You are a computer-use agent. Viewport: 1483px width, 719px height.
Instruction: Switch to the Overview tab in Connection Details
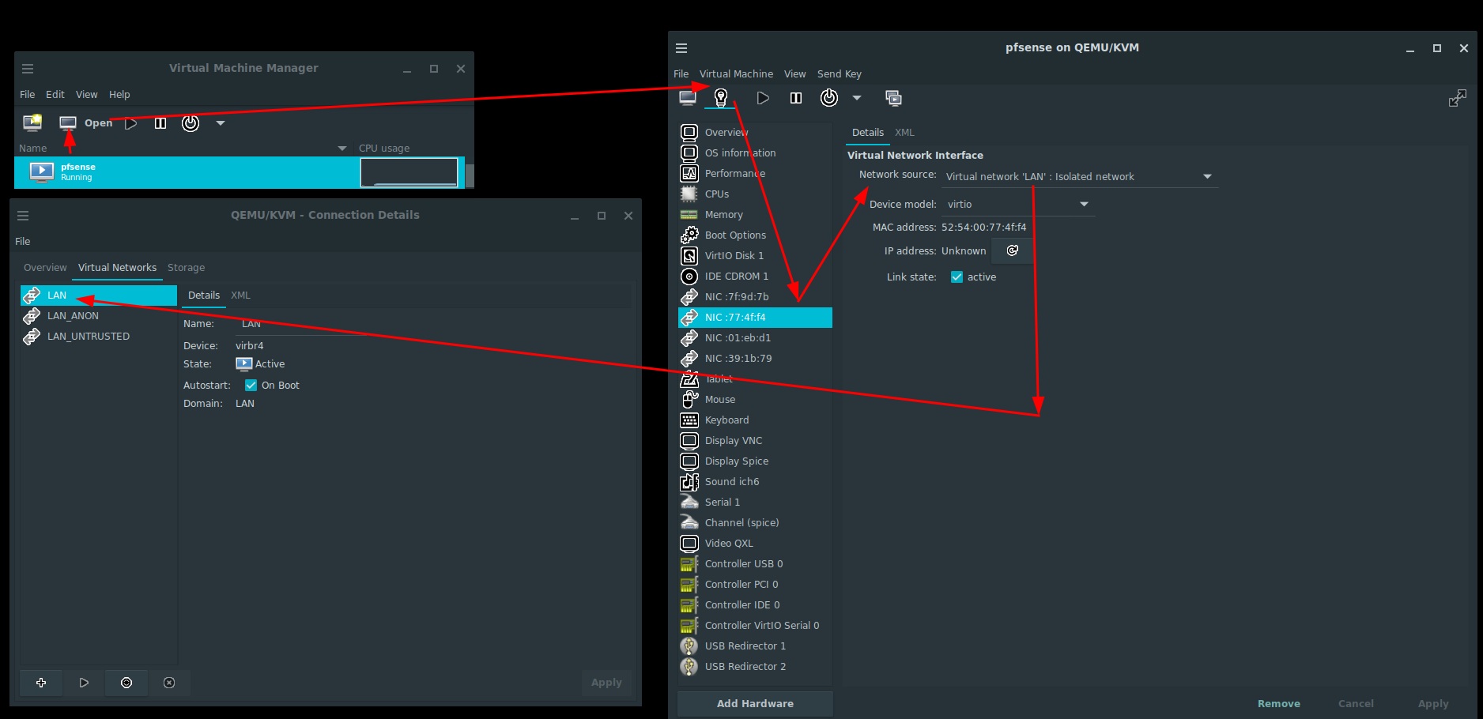click(45, 268)
